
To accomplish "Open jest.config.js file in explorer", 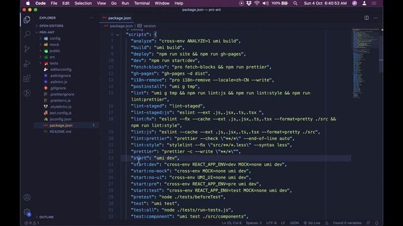I will [60, 113].
